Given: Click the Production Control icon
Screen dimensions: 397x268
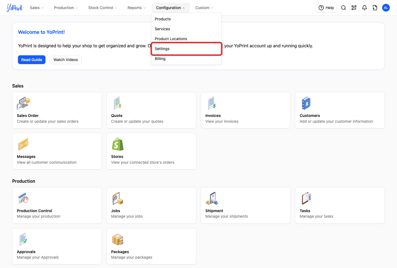Looking at the screenshot, I should coord(23,198).
